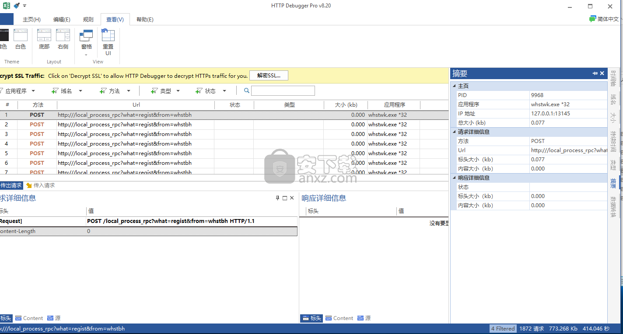Sort by the 大小 (kb) column header
This screenshot has height=334, width=623.
coord(346,105)
